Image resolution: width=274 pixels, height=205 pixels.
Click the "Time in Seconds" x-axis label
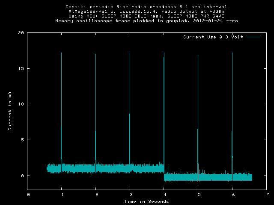[146, 201]
